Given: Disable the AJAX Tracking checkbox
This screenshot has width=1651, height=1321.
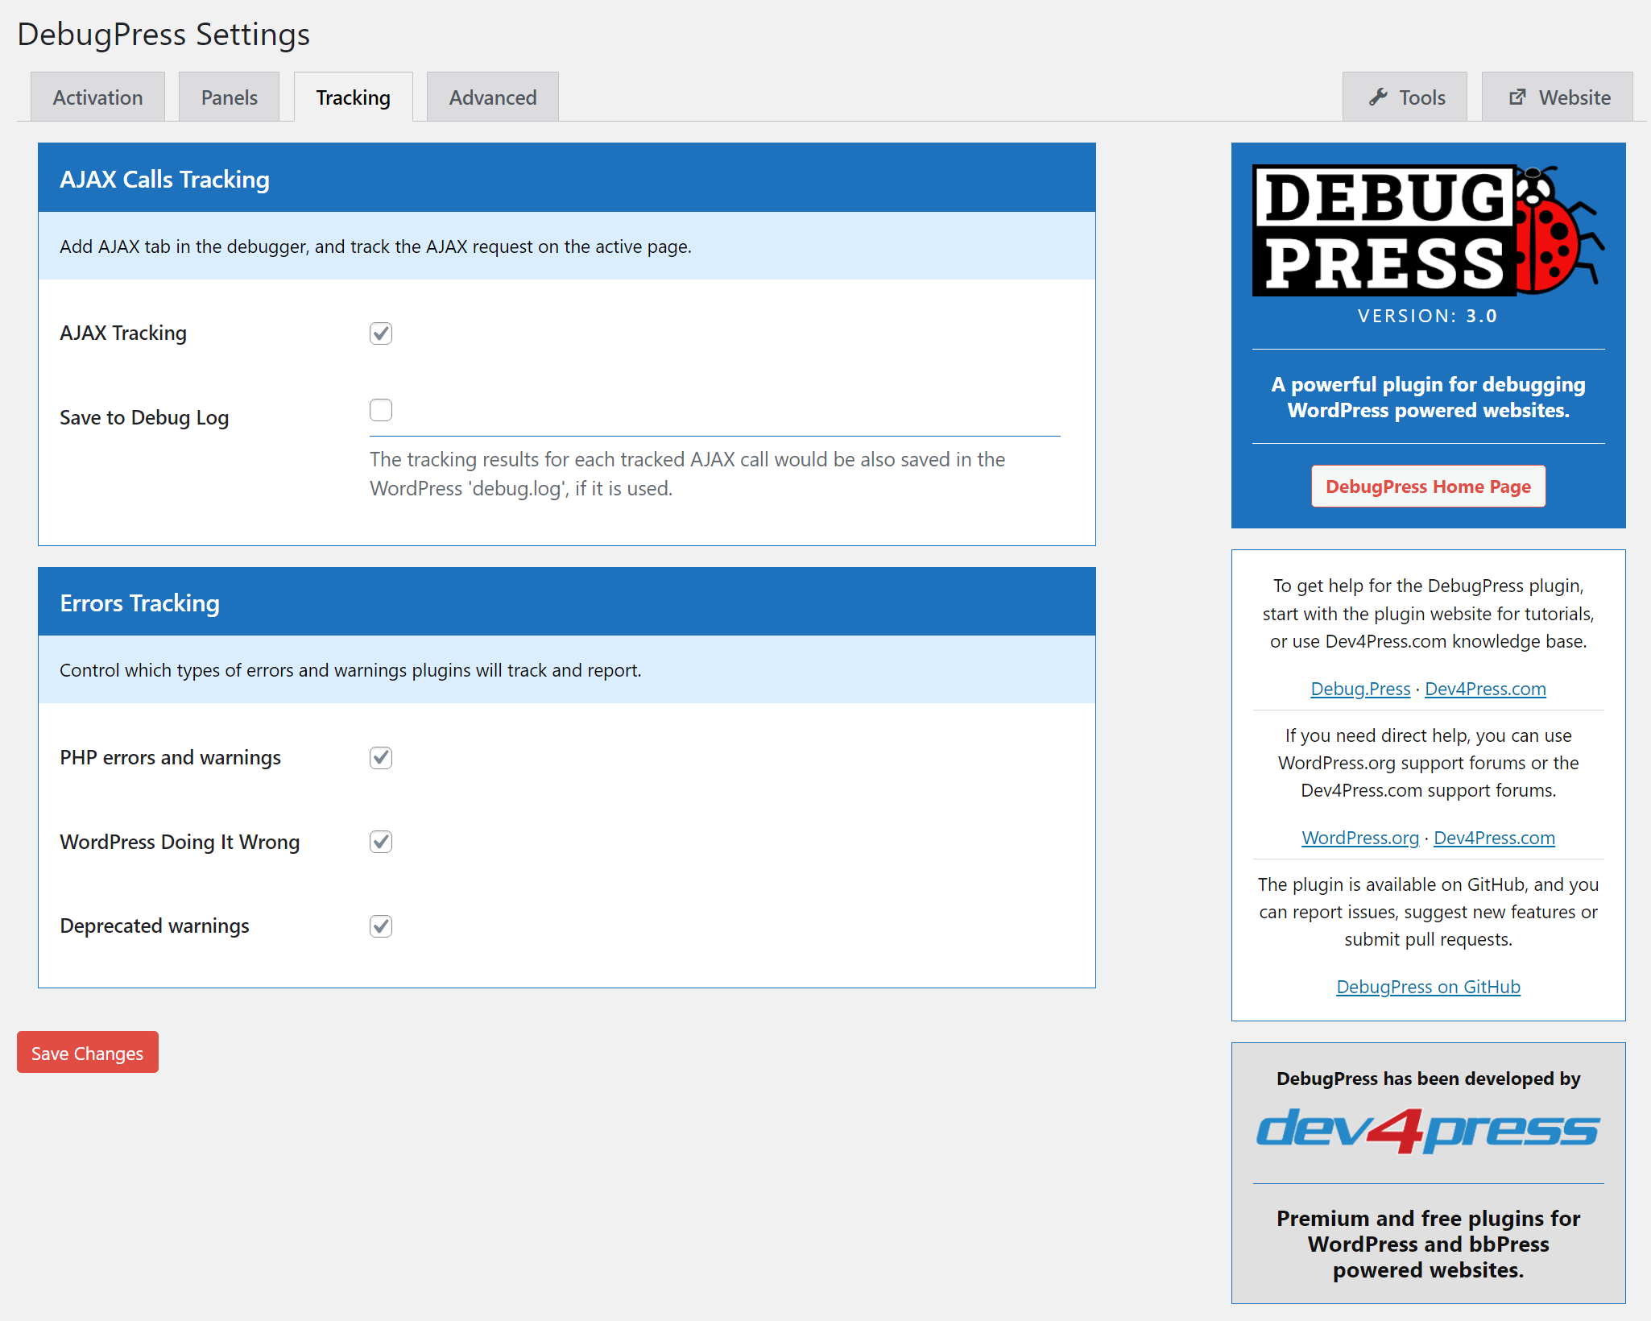Looking at the screenshot, I should click(381, 333).
